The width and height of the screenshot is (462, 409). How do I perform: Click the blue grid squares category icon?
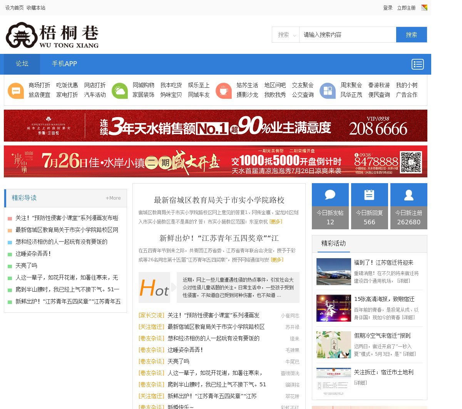328,91
